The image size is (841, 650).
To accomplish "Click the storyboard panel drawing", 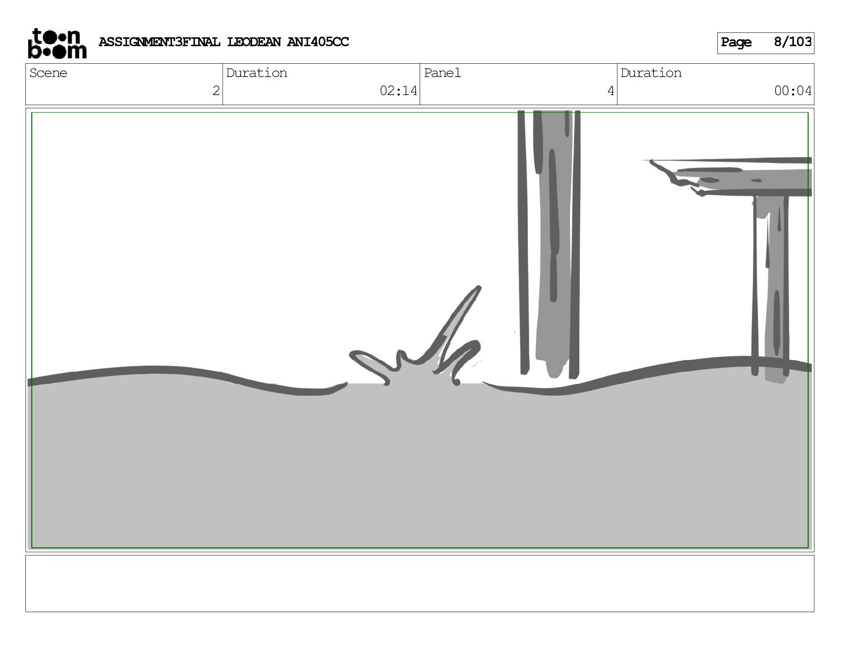I will (x=419, y=330).
